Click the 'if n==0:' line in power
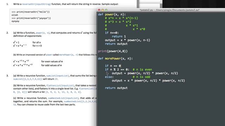This screenshot has width=225, height=126. click(x=112, y=33)
